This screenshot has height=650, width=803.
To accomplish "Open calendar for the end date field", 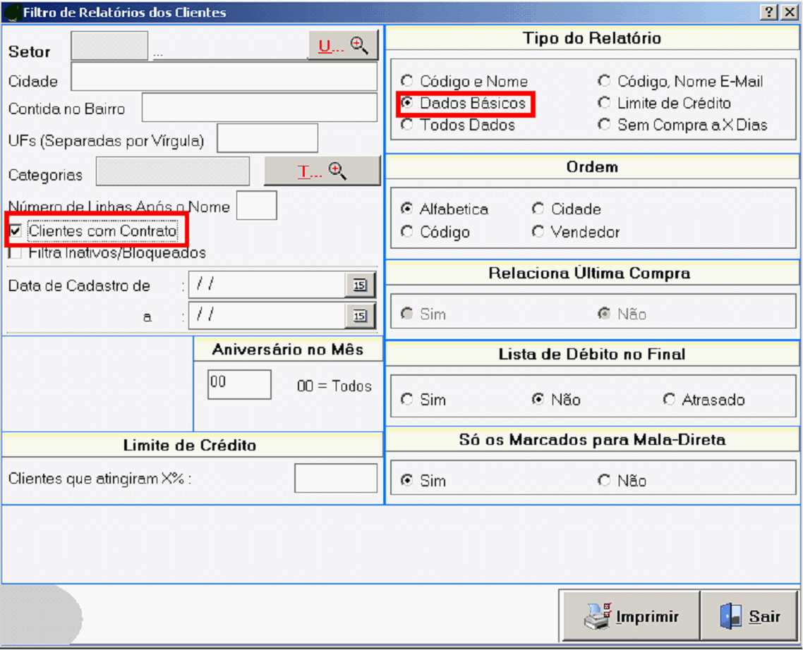I will tap(360, 317).
